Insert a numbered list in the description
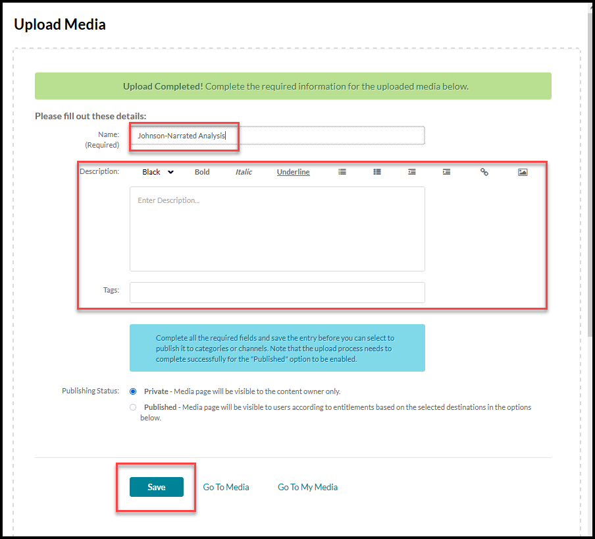Viewport: 595px width, 539px height. [x=377, y=172]
